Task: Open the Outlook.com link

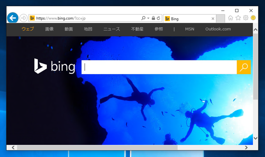Action: pyautogui.click(x=218, y=29)
